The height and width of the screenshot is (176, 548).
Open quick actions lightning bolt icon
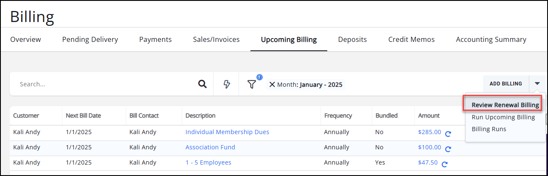click(227, 84)
